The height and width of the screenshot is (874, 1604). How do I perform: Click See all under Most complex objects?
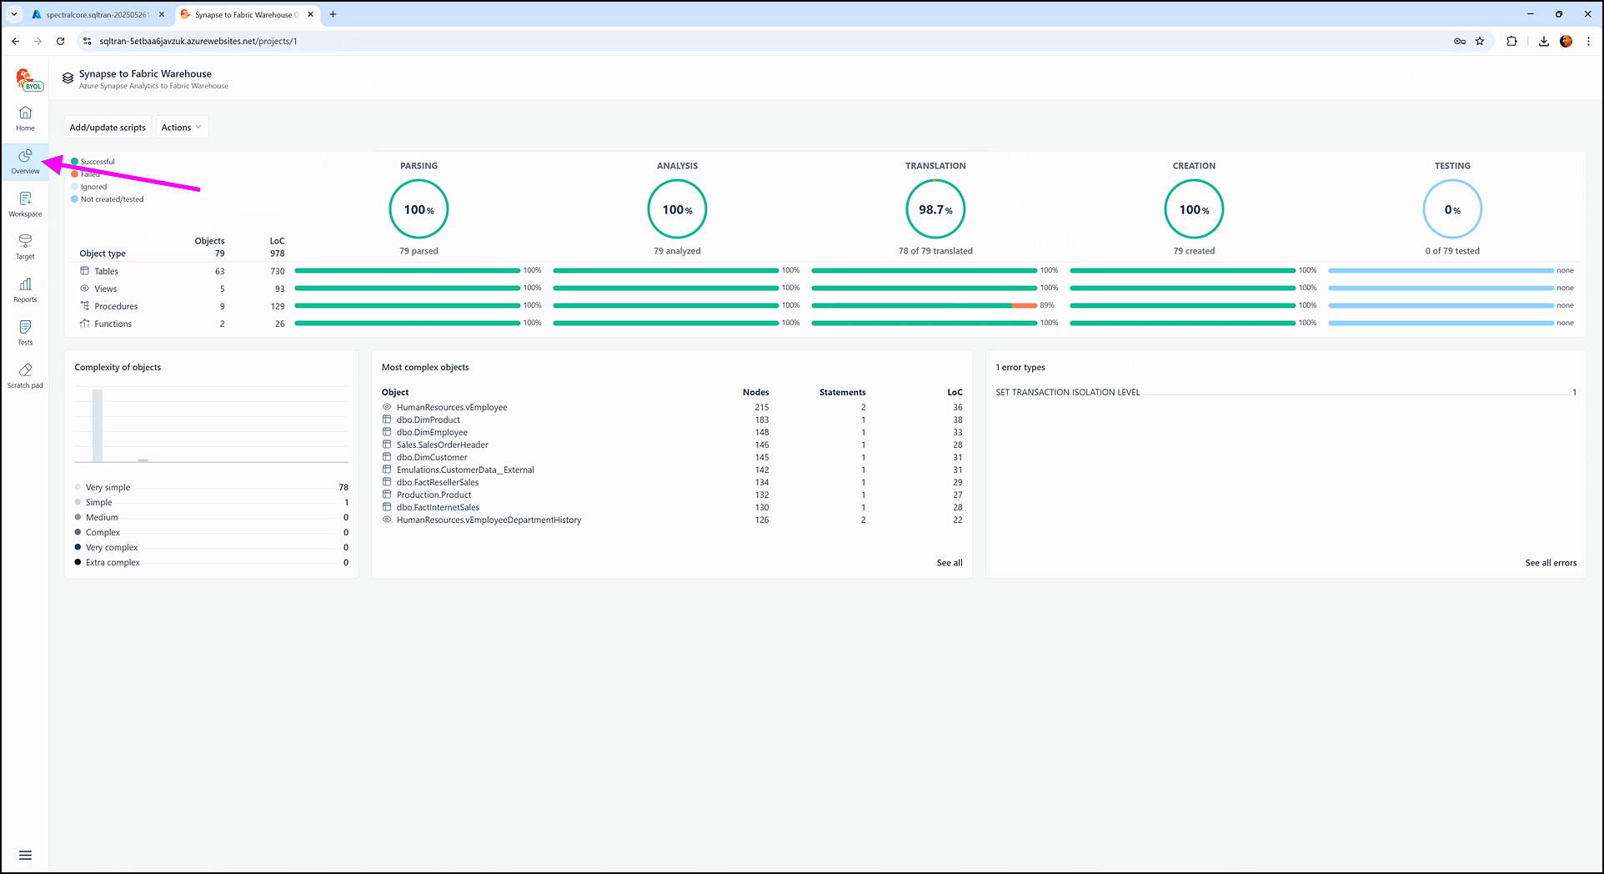(x=949, y=563)
